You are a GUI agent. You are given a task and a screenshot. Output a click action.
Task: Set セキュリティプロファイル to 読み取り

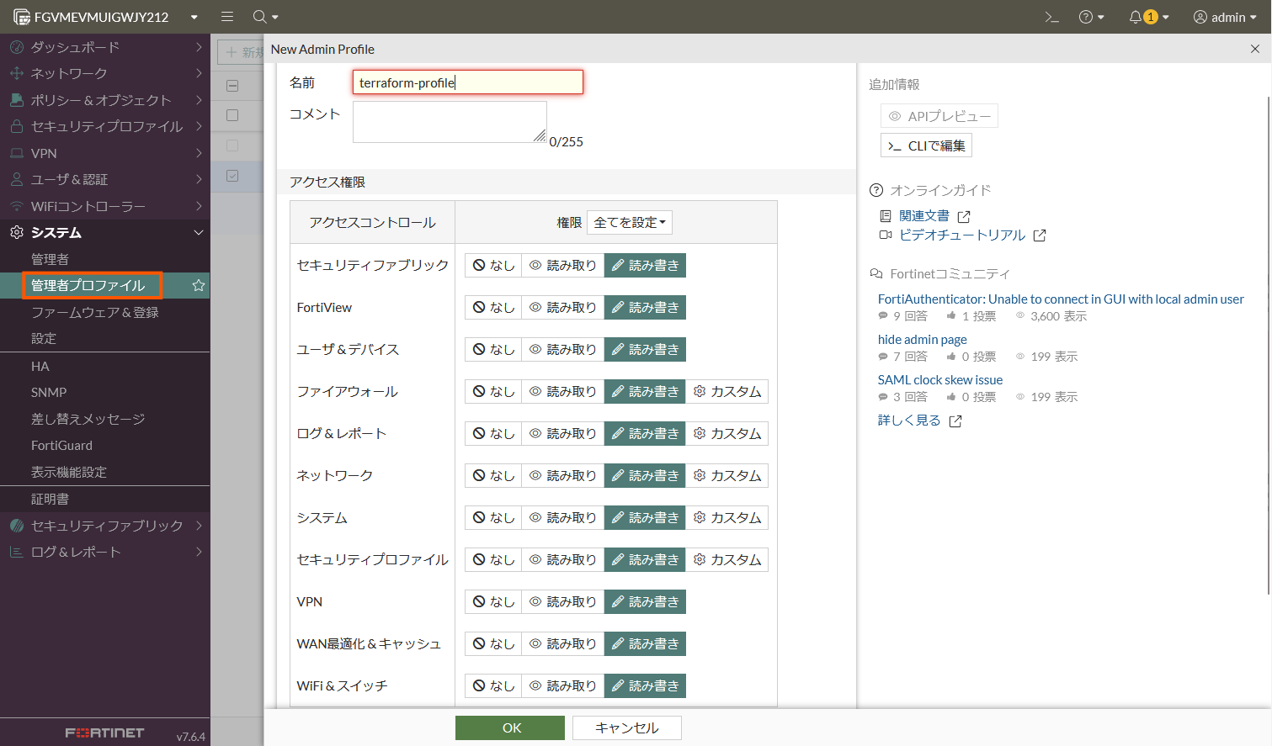(563, 560)
